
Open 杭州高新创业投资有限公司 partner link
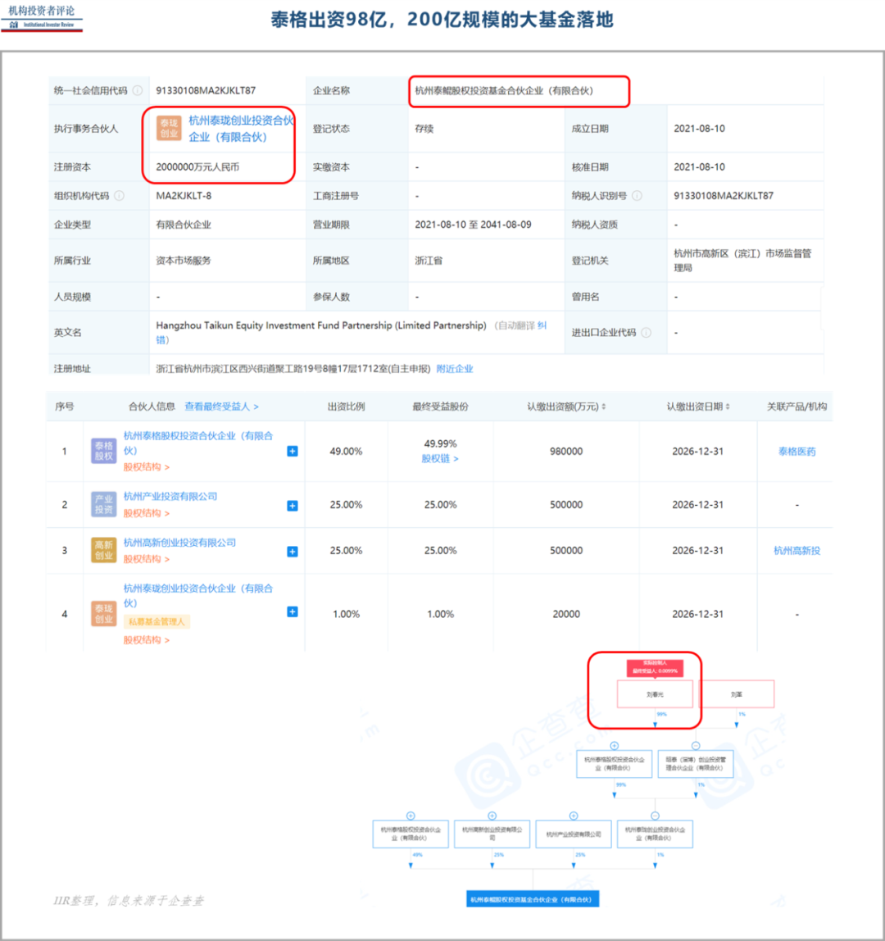pyautogui.click(x=179, y=542)
